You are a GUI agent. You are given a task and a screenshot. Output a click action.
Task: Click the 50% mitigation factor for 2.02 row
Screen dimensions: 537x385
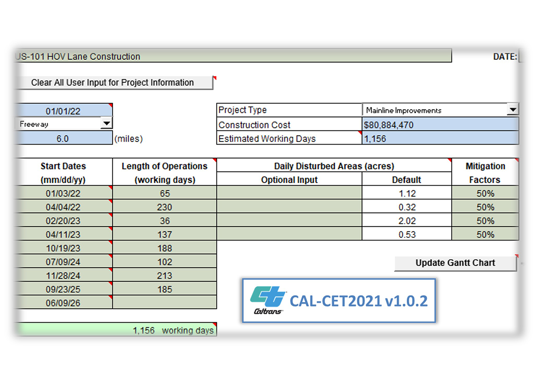pyautogui.click(x=485, y=221)
